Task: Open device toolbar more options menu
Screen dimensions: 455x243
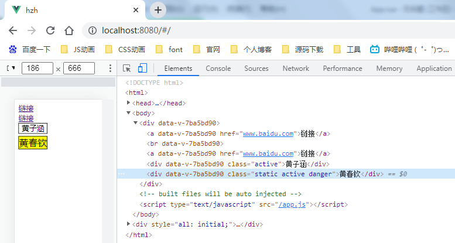Action: (110, 69)
